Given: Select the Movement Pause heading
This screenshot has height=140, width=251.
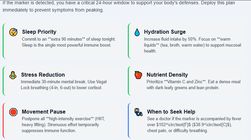Looking at the screenshot, I should click(x=43, y=112).
